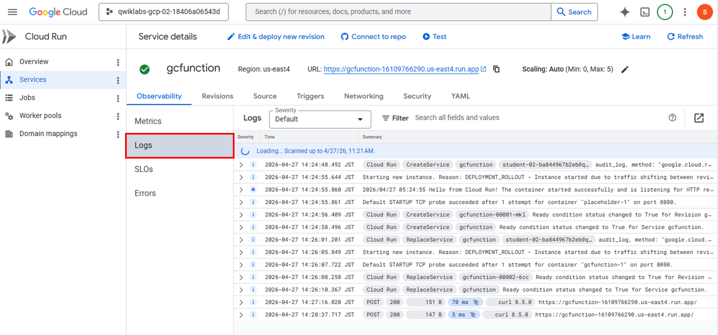Open notifications badge showing 1
Viewport: 718px width, 335px height.
pos(664,12)
